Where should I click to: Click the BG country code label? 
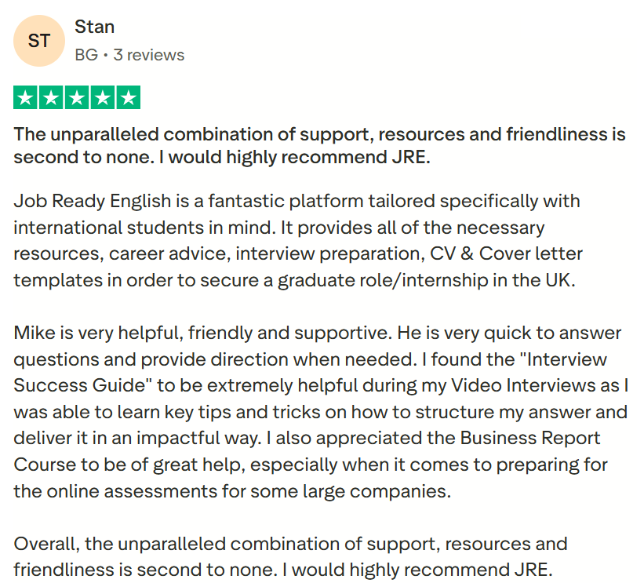tap(86, 55)
